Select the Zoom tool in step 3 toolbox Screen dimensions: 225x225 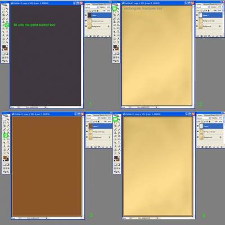[x=8, y=153]
